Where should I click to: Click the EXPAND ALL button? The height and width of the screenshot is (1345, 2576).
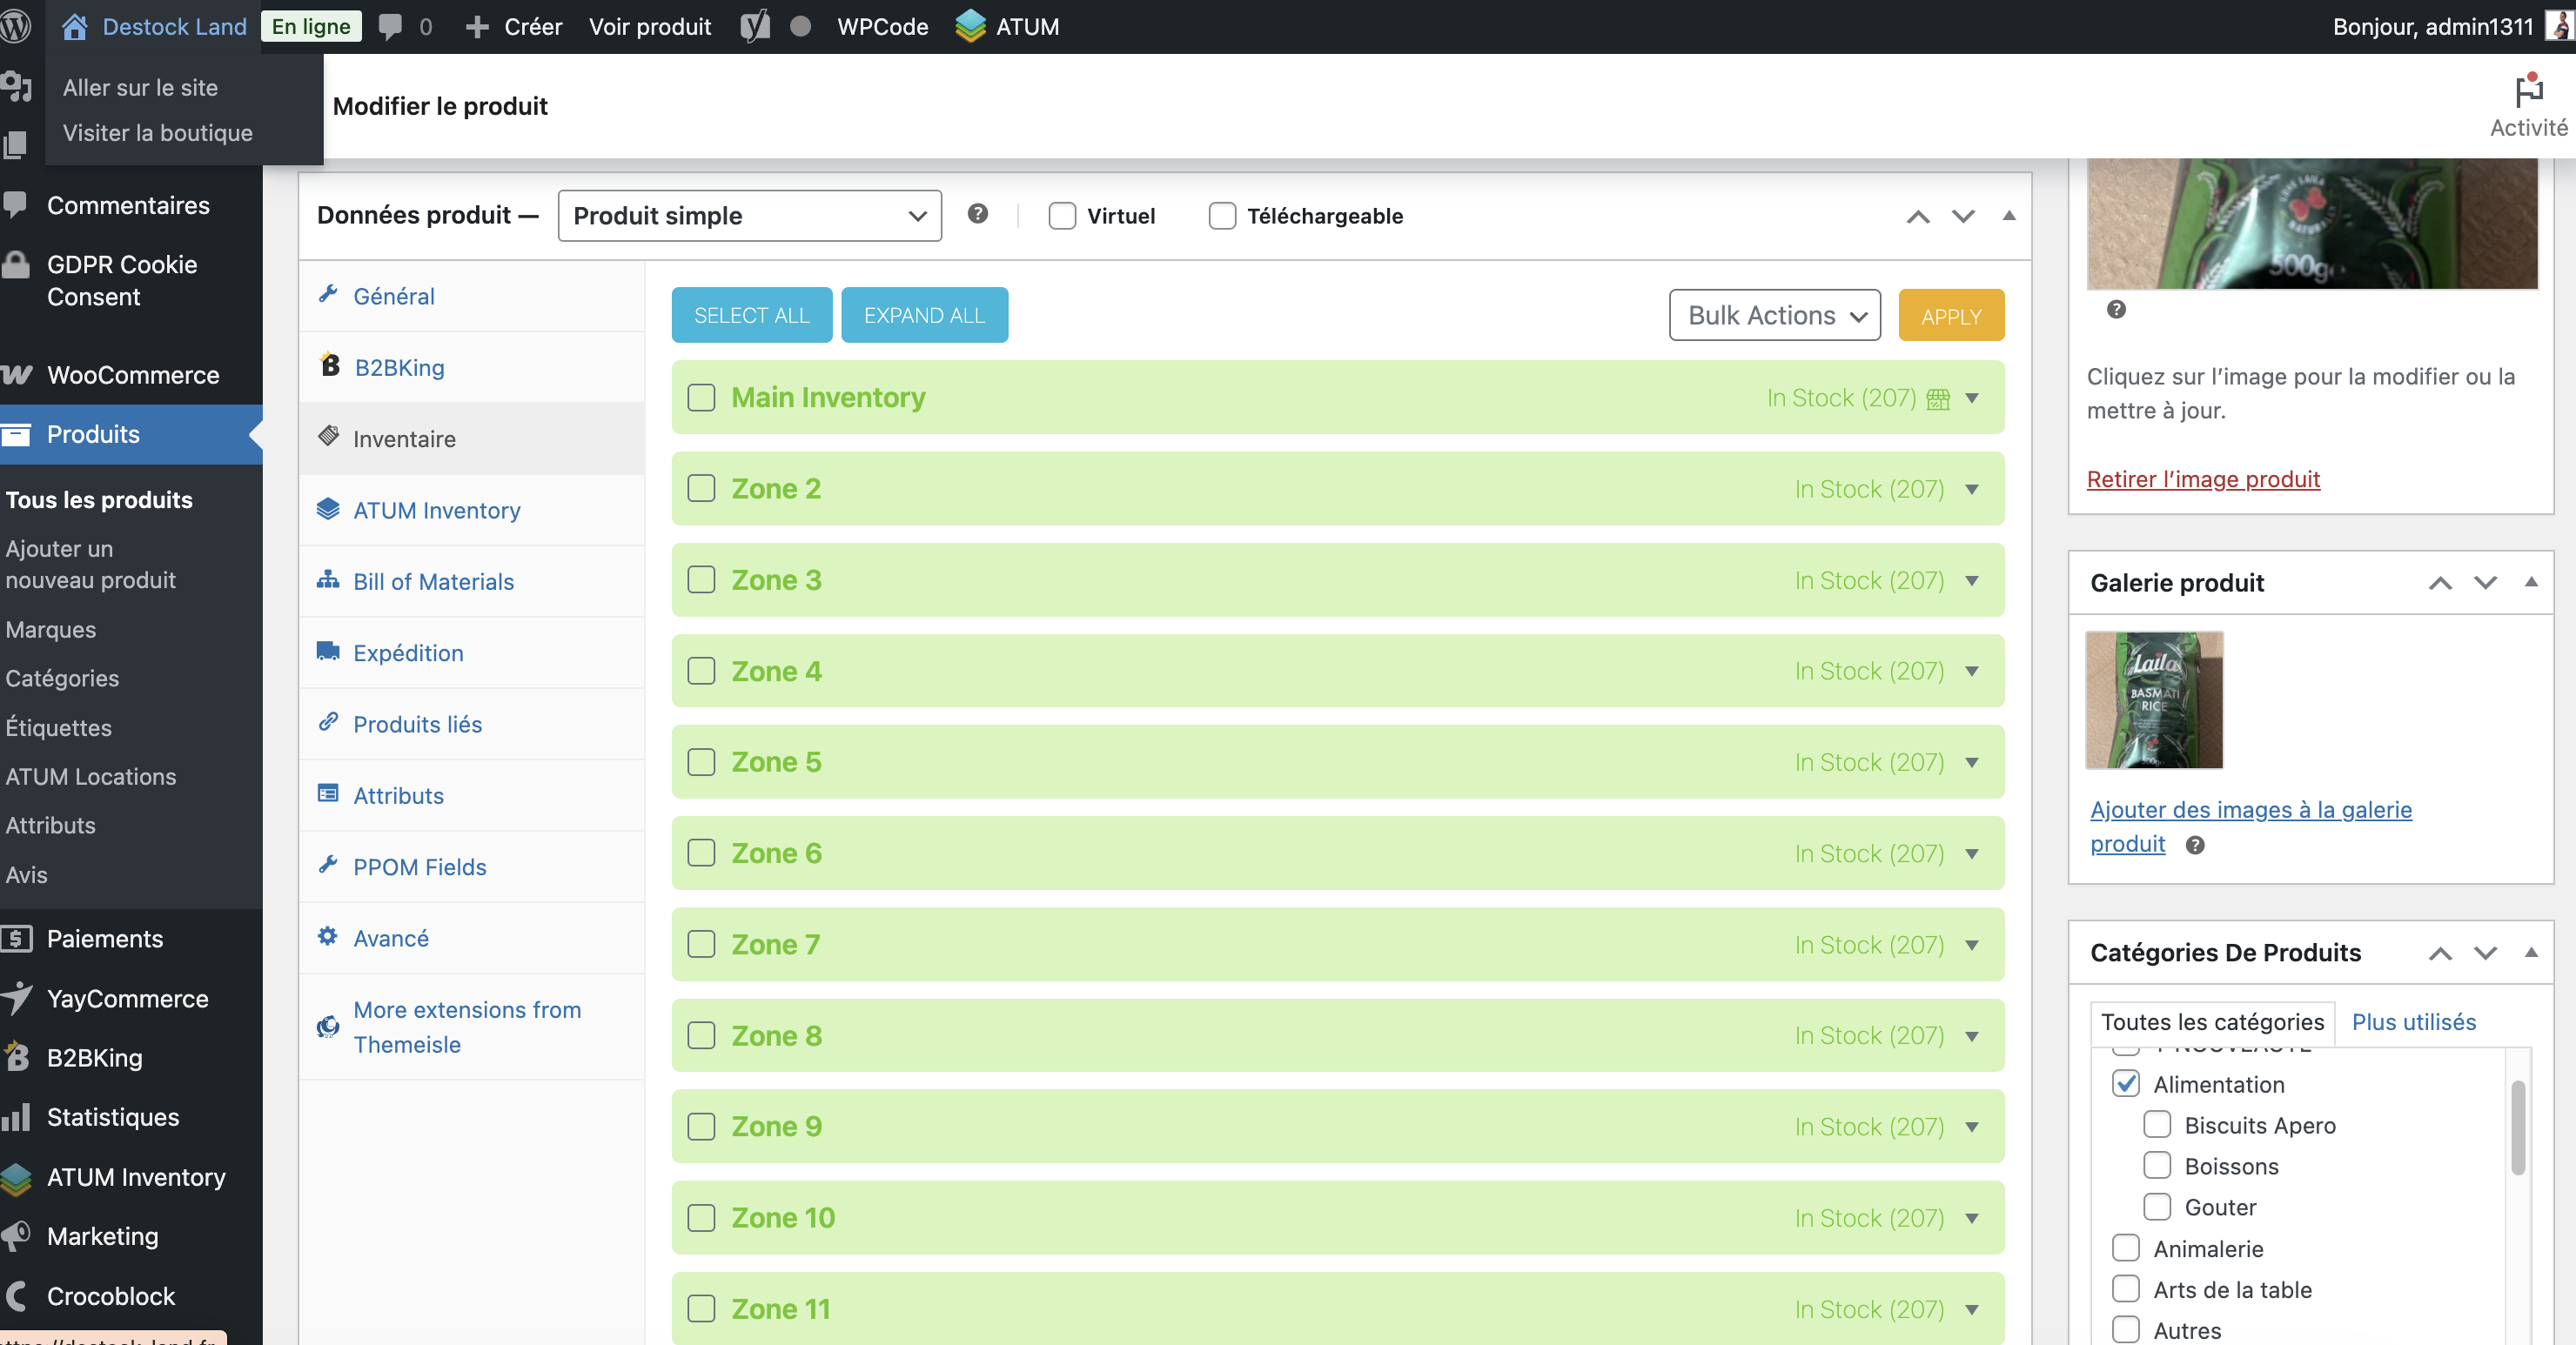924,315
